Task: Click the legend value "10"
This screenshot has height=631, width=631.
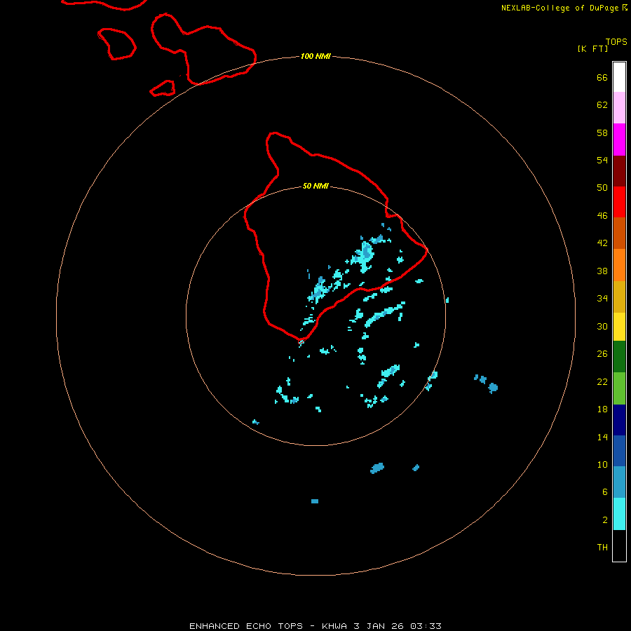Action: [x=602, y=464]
